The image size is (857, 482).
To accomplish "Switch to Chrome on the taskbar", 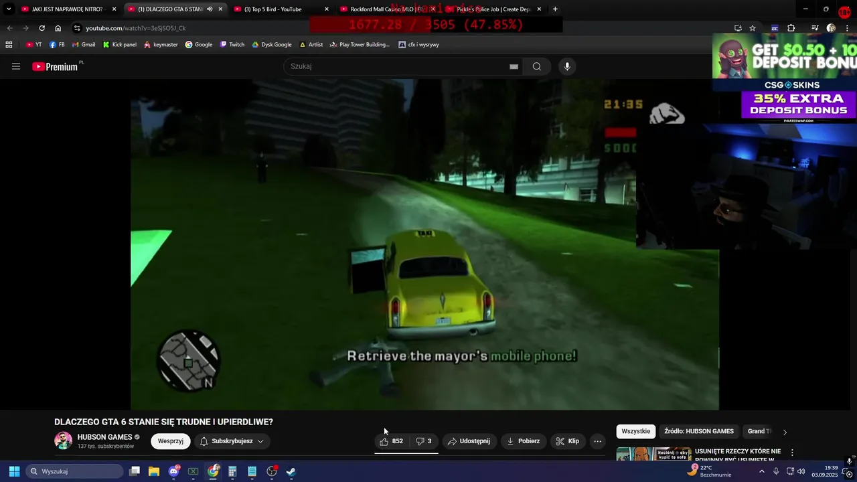I will [213, 471].
